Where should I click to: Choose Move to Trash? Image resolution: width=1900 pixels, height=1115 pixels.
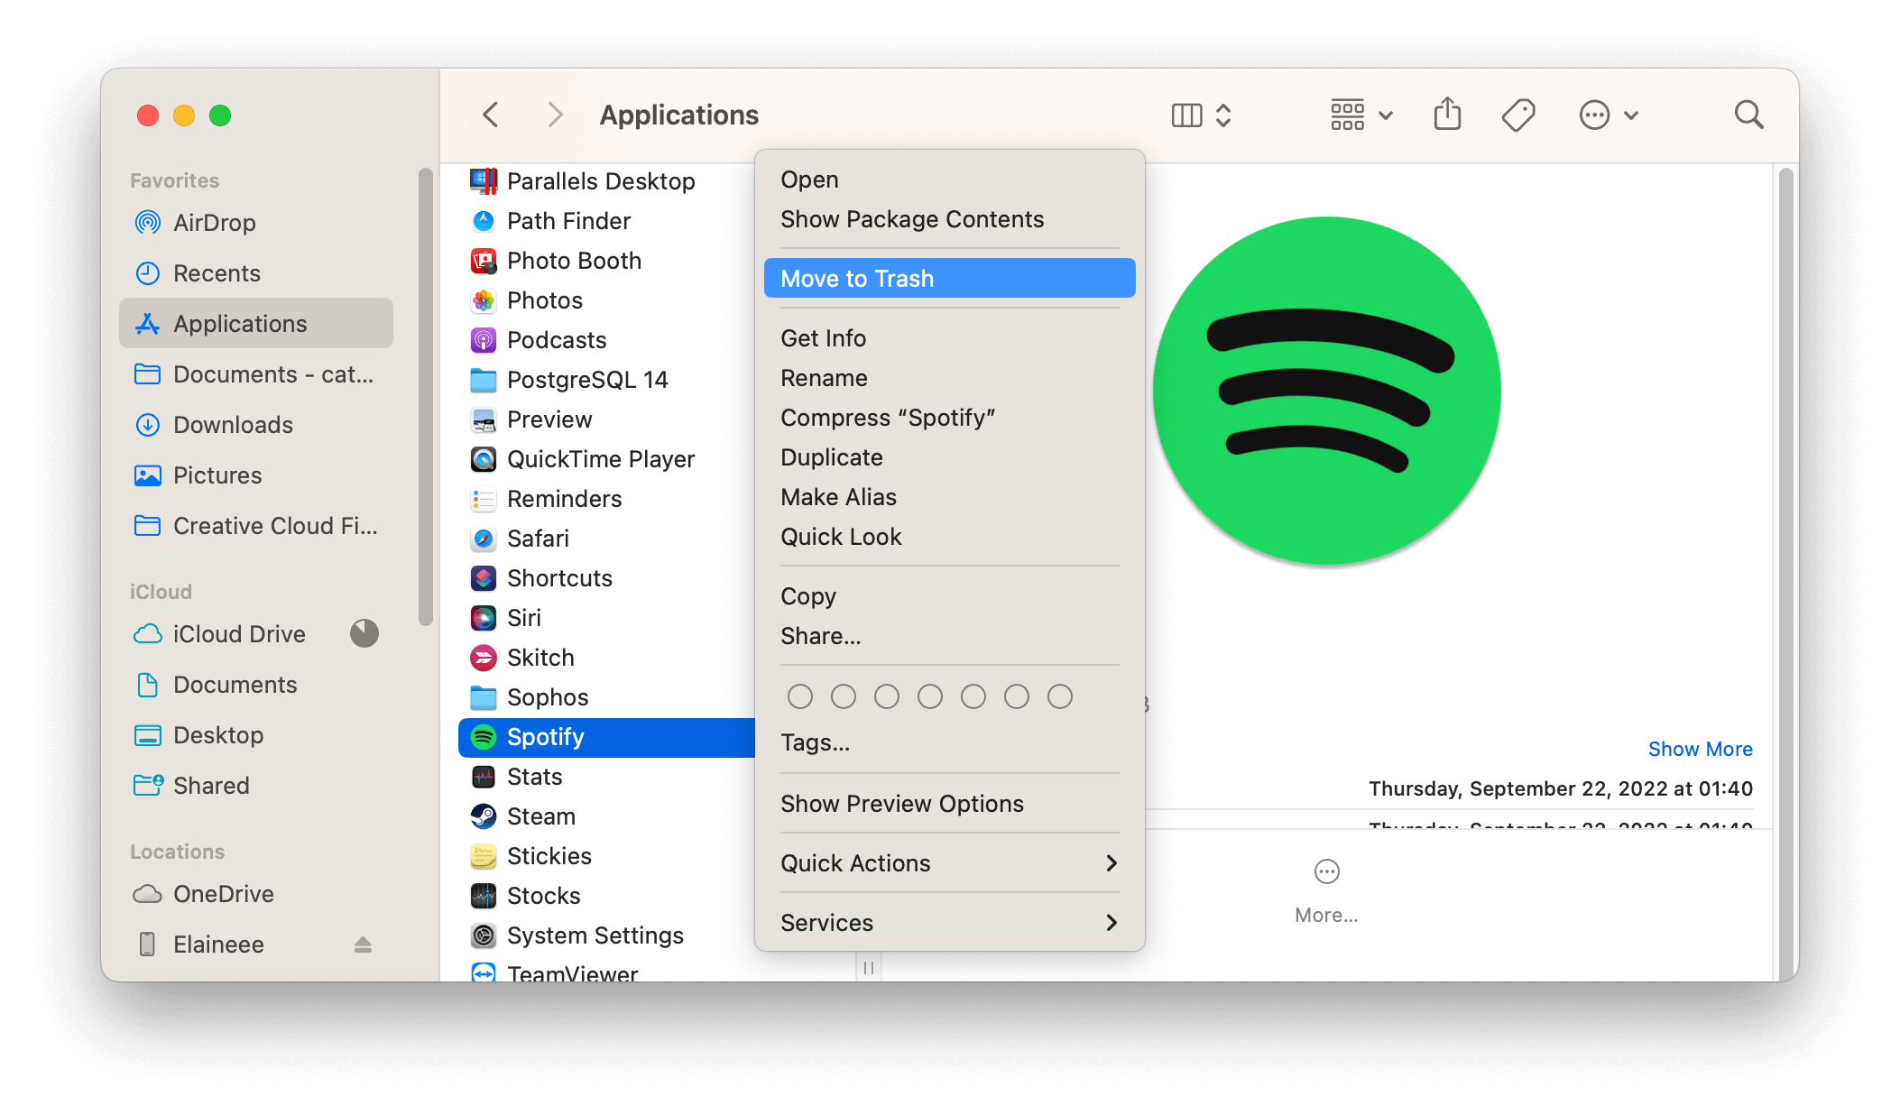(949, 279)
